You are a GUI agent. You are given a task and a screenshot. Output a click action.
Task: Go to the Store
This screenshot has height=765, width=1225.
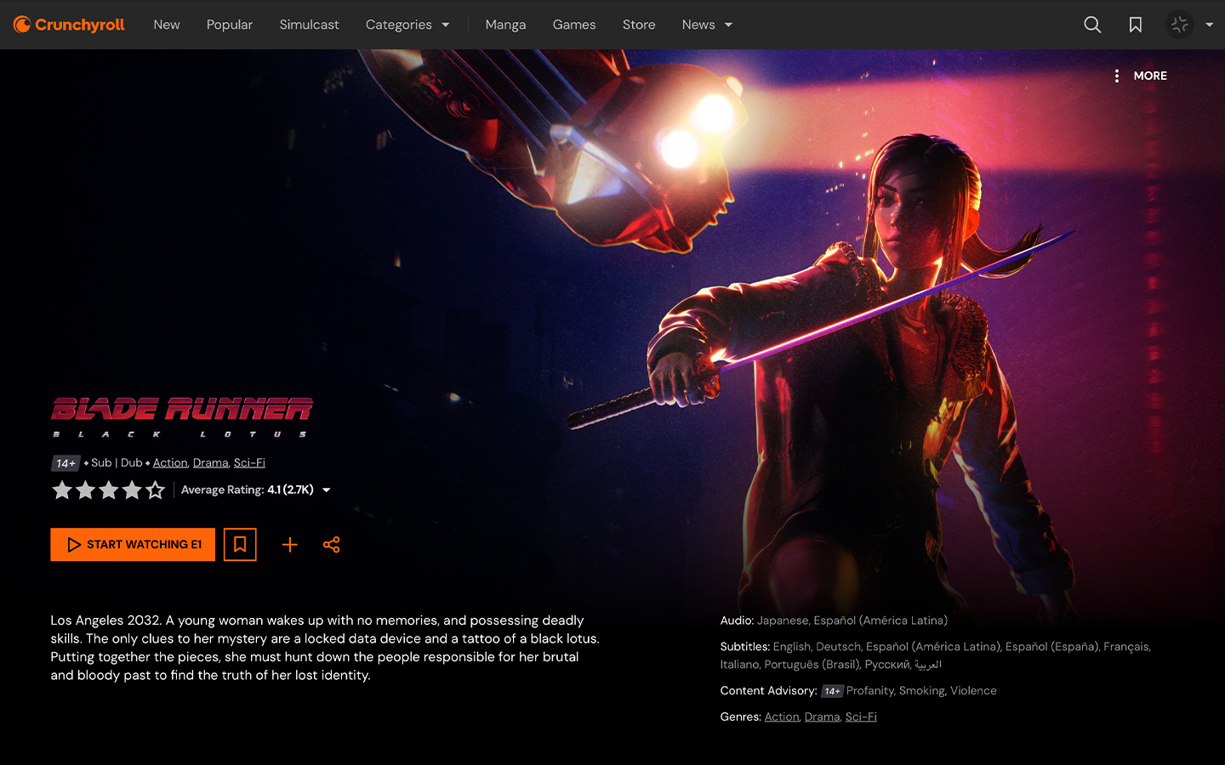(639, 25)
